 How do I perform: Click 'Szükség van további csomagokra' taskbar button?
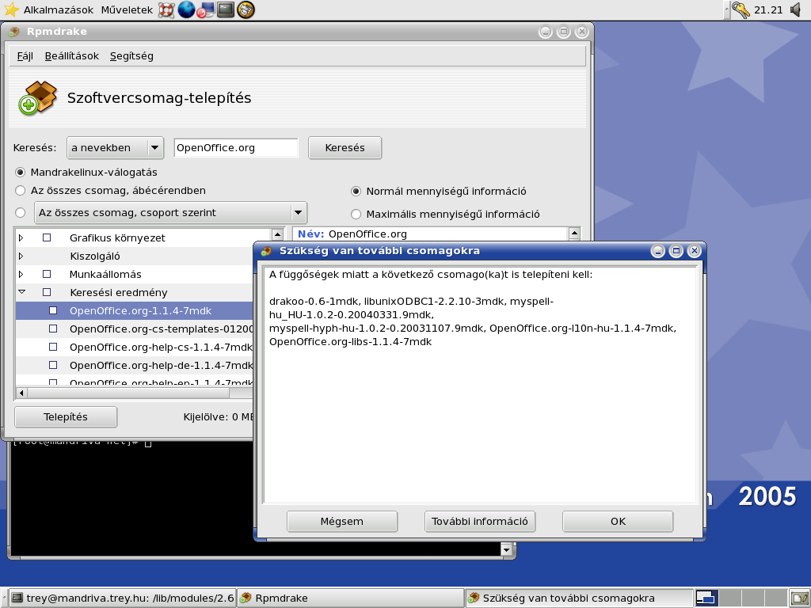579,598
